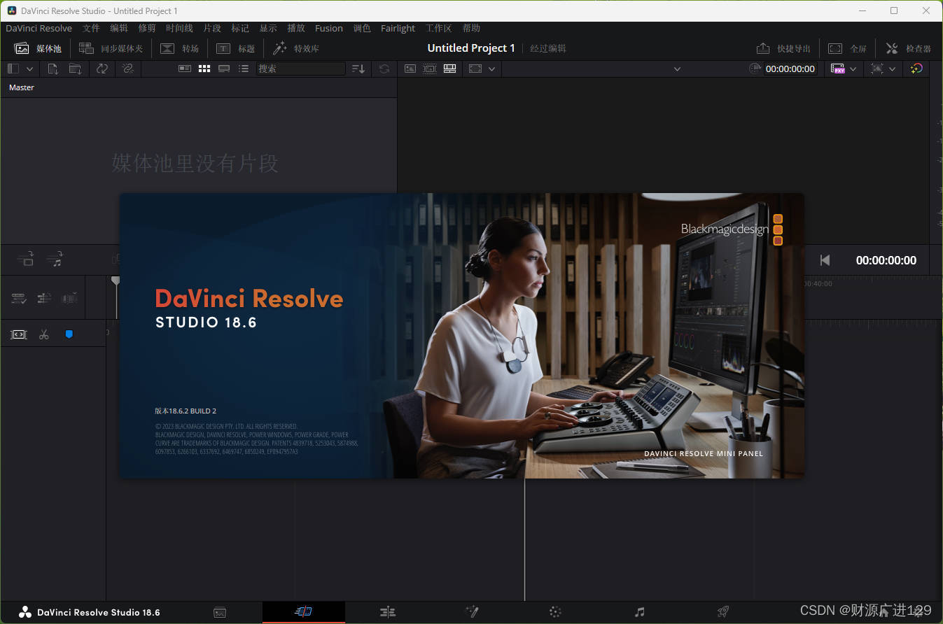Select the scissors split clip tool

pos(44,334)
